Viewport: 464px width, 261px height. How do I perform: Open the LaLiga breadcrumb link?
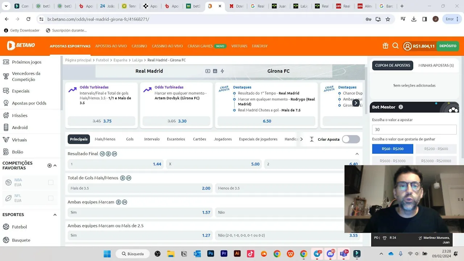(137, 60)
